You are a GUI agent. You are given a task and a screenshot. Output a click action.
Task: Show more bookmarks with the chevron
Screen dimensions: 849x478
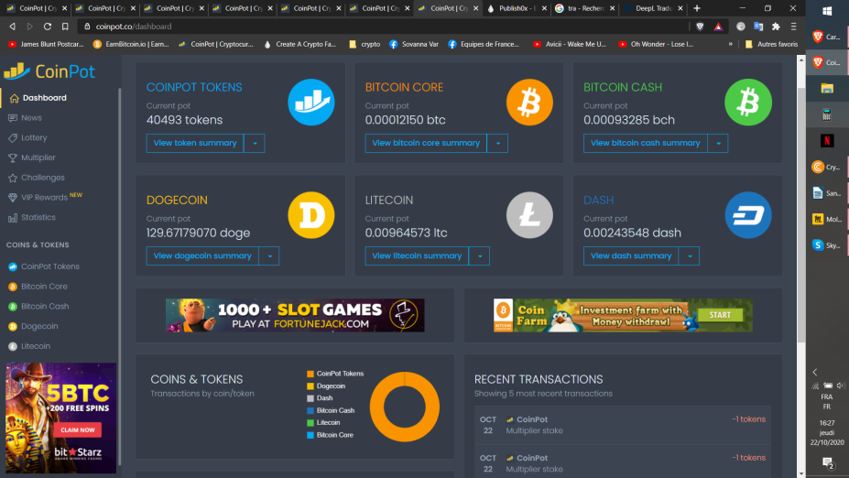tap(731, 44)
